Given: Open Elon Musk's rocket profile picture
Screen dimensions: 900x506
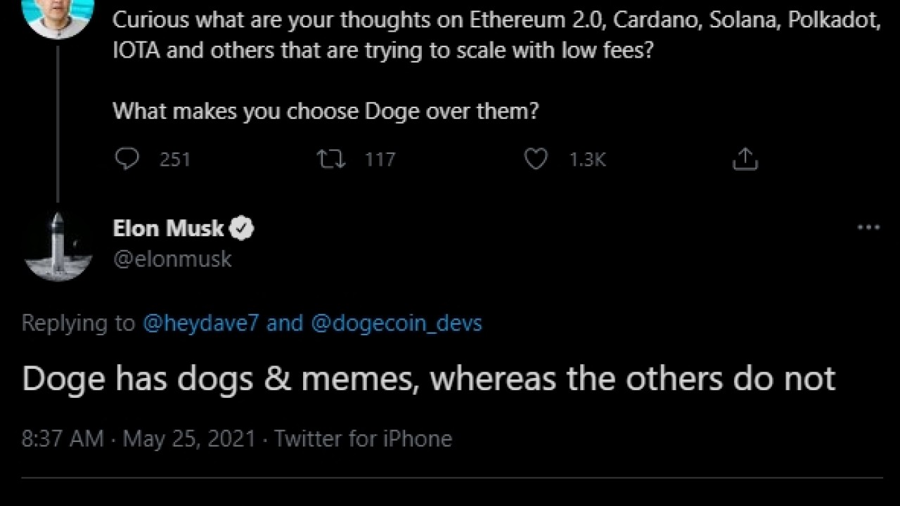Looking at the screenshot, I should click(58, 246).
